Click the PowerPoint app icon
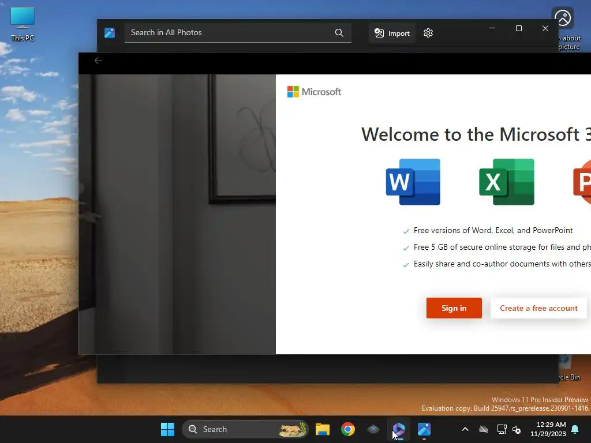 point(582,182)
